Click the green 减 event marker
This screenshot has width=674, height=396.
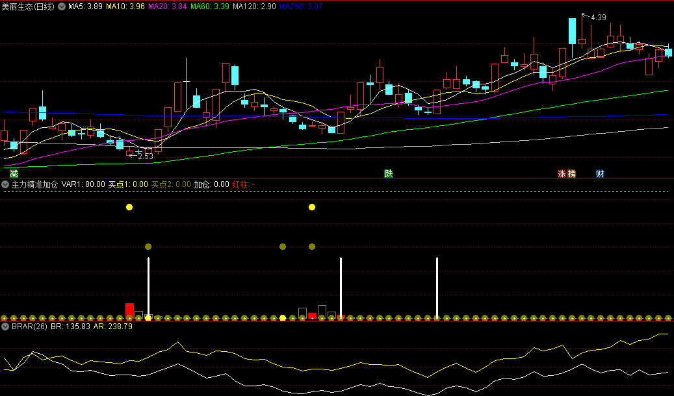[14, 173]
